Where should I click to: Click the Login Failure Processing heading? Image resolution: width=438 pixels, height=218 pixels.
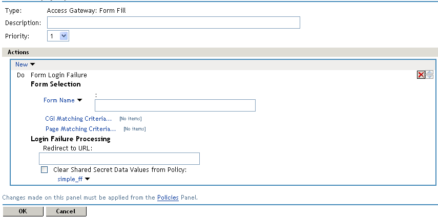[71, 139]
